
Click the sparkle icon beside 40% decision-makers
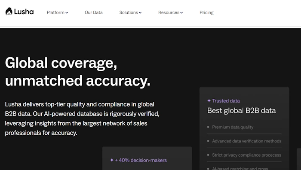tap(112, 160)
